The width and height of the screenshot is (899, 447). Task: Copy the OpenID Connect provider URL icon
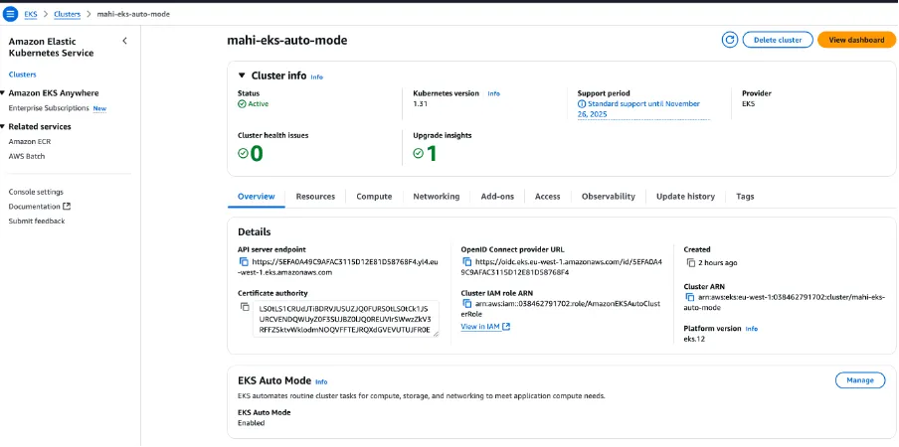tap(466, 262)
